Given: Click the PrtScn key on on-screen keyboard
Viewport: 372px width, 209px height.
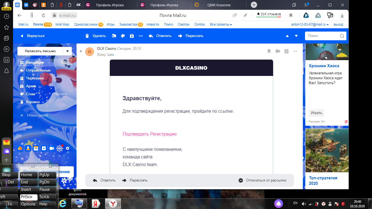Looking at the screenshot, I should (29, 197).
